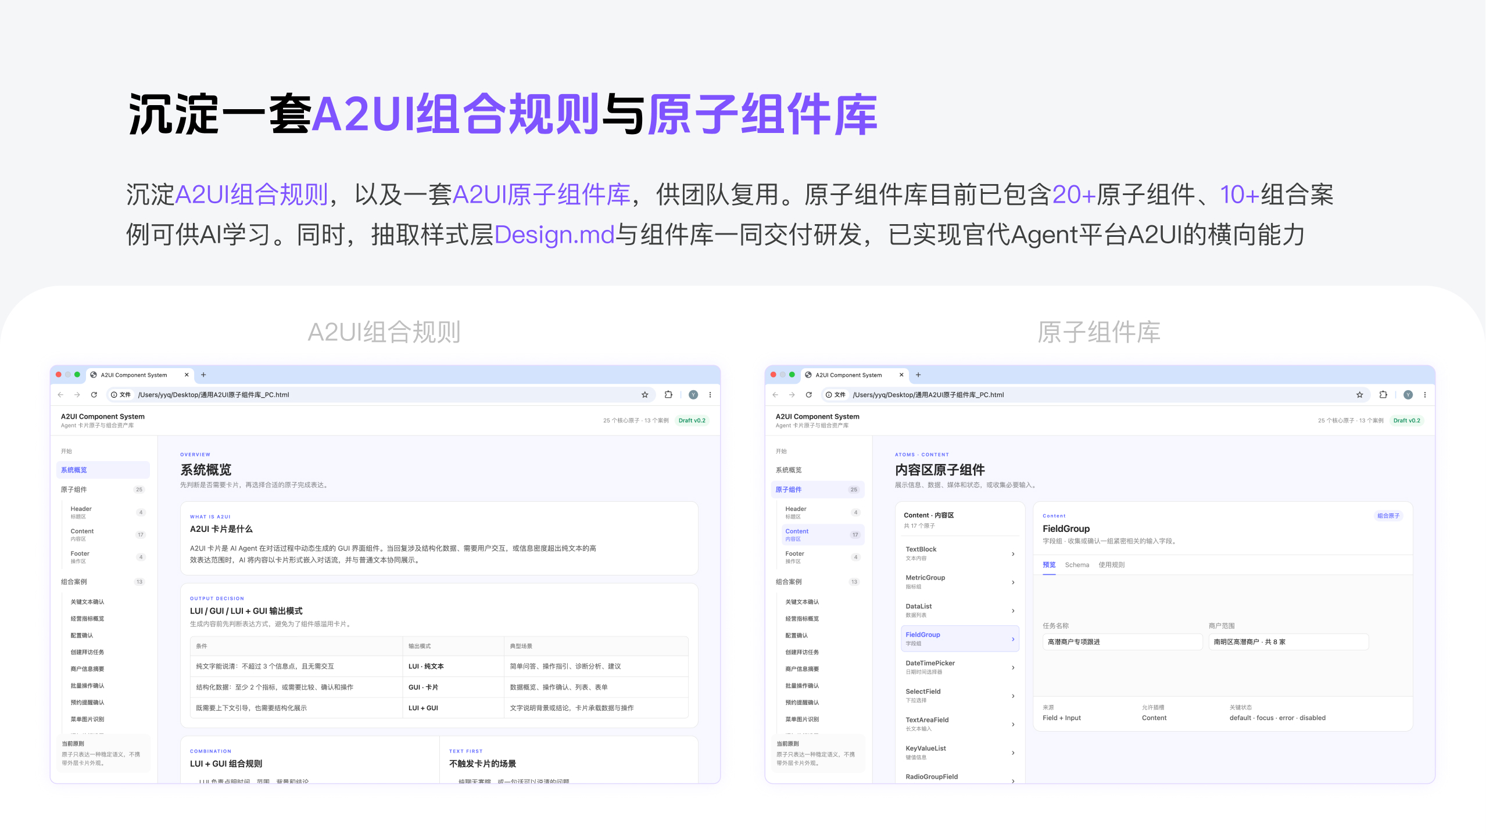Open Footer 操作区 in right sidebar

pos(822,557)
